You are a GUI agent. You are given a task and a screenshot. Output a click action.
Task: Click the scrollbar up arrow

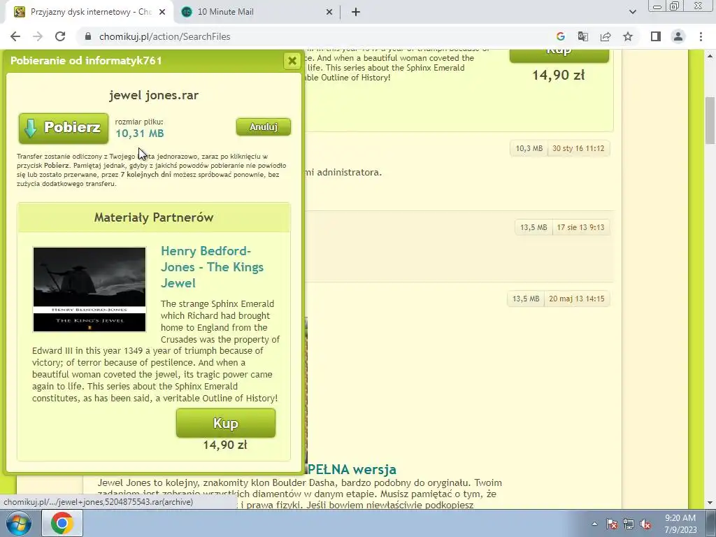(x=710, y=56)
